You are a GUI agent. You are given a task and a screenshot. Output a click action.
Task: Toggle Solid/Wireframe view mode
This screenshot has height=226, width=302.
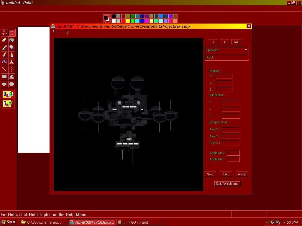[227, 184]
